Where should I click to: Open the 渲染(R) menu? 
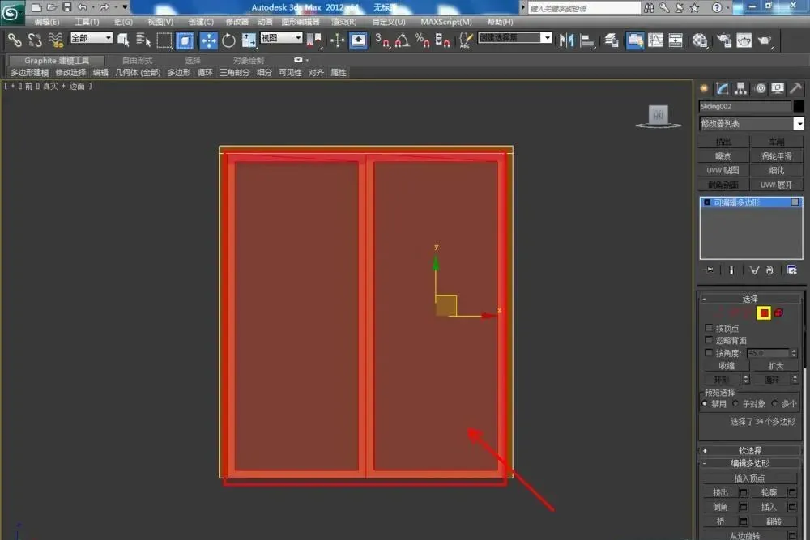tap(343, 22)
